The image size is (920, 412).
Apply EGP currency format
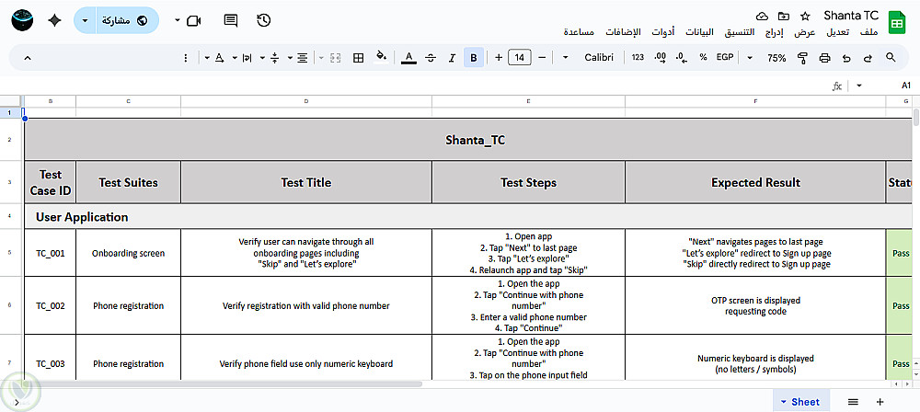(725, 58)
